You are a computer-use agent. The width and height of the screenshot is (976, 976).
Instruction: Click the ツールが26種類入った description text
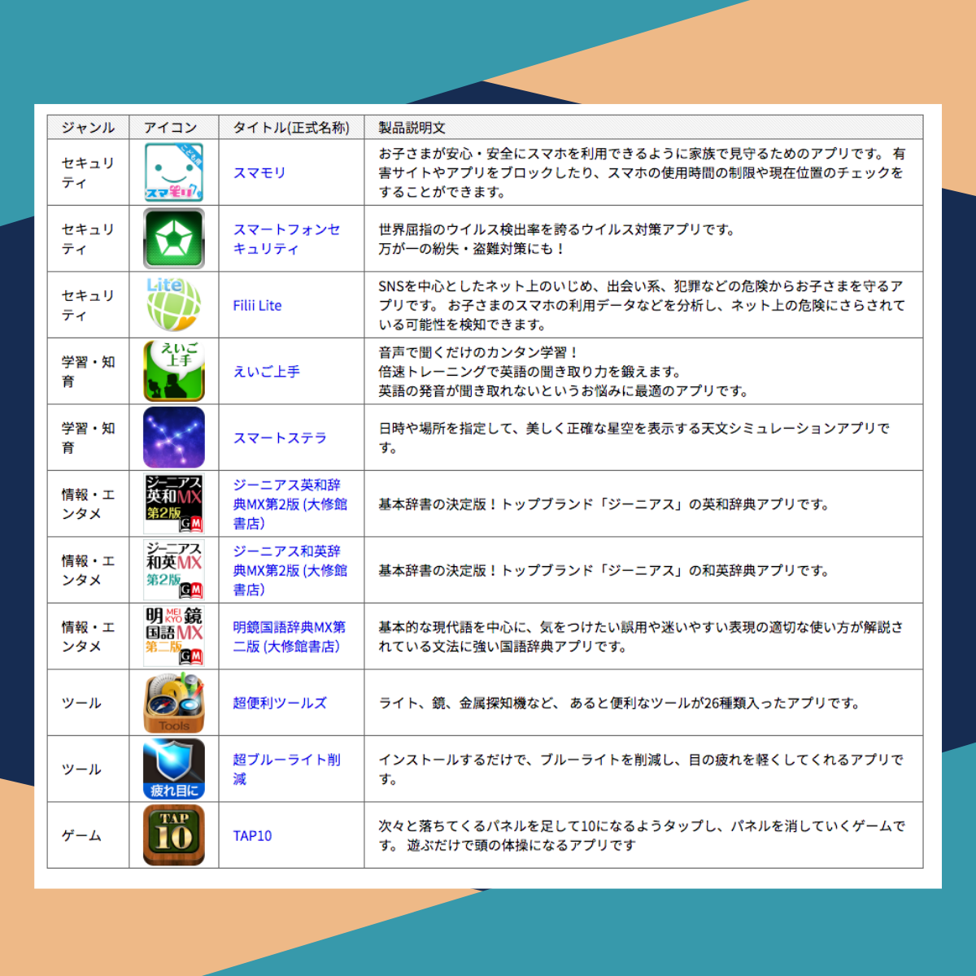(x=619, y=703)
